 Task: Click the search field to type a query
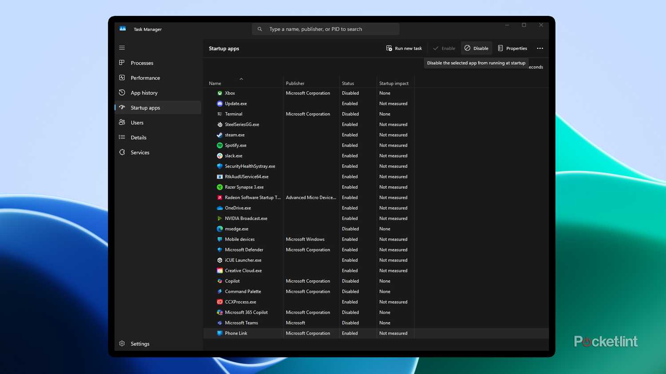point(325,29)
